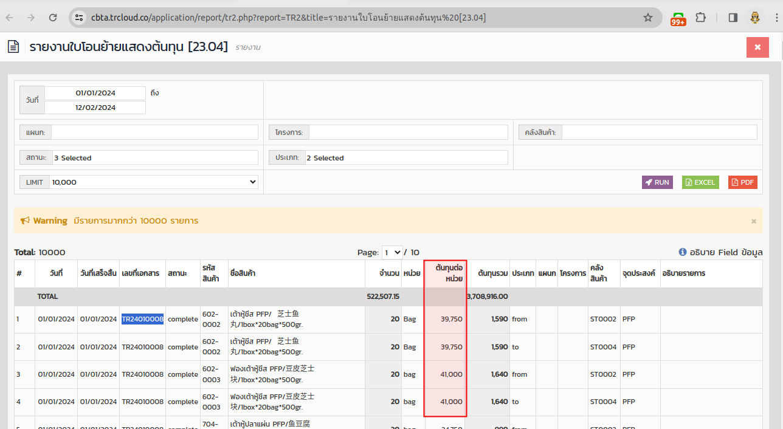Open the browser Extensions puzzle menu
This screenshot has width=783, height=429.
[701, 18]
